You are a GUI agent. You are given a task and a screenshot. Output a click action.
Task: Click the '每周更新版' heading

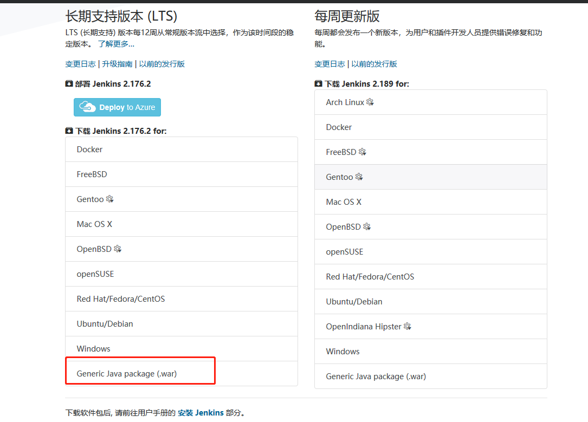[x=347, y=16]
